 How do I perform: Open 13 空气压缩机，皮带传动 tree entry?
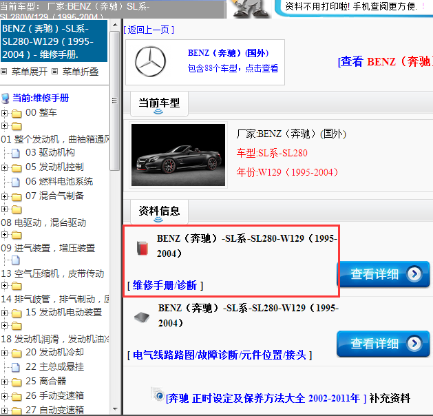coord(52,273)
